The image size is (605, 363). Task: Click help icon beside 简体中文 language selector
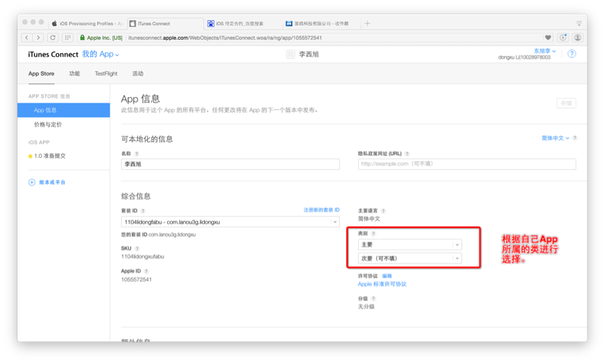[574, 138]
